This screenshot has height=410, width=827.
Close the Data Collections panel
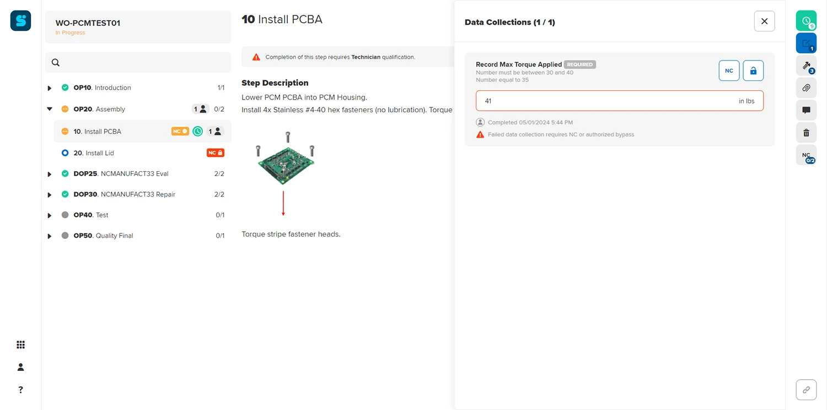pyautogui.click(x=764, y=21)
